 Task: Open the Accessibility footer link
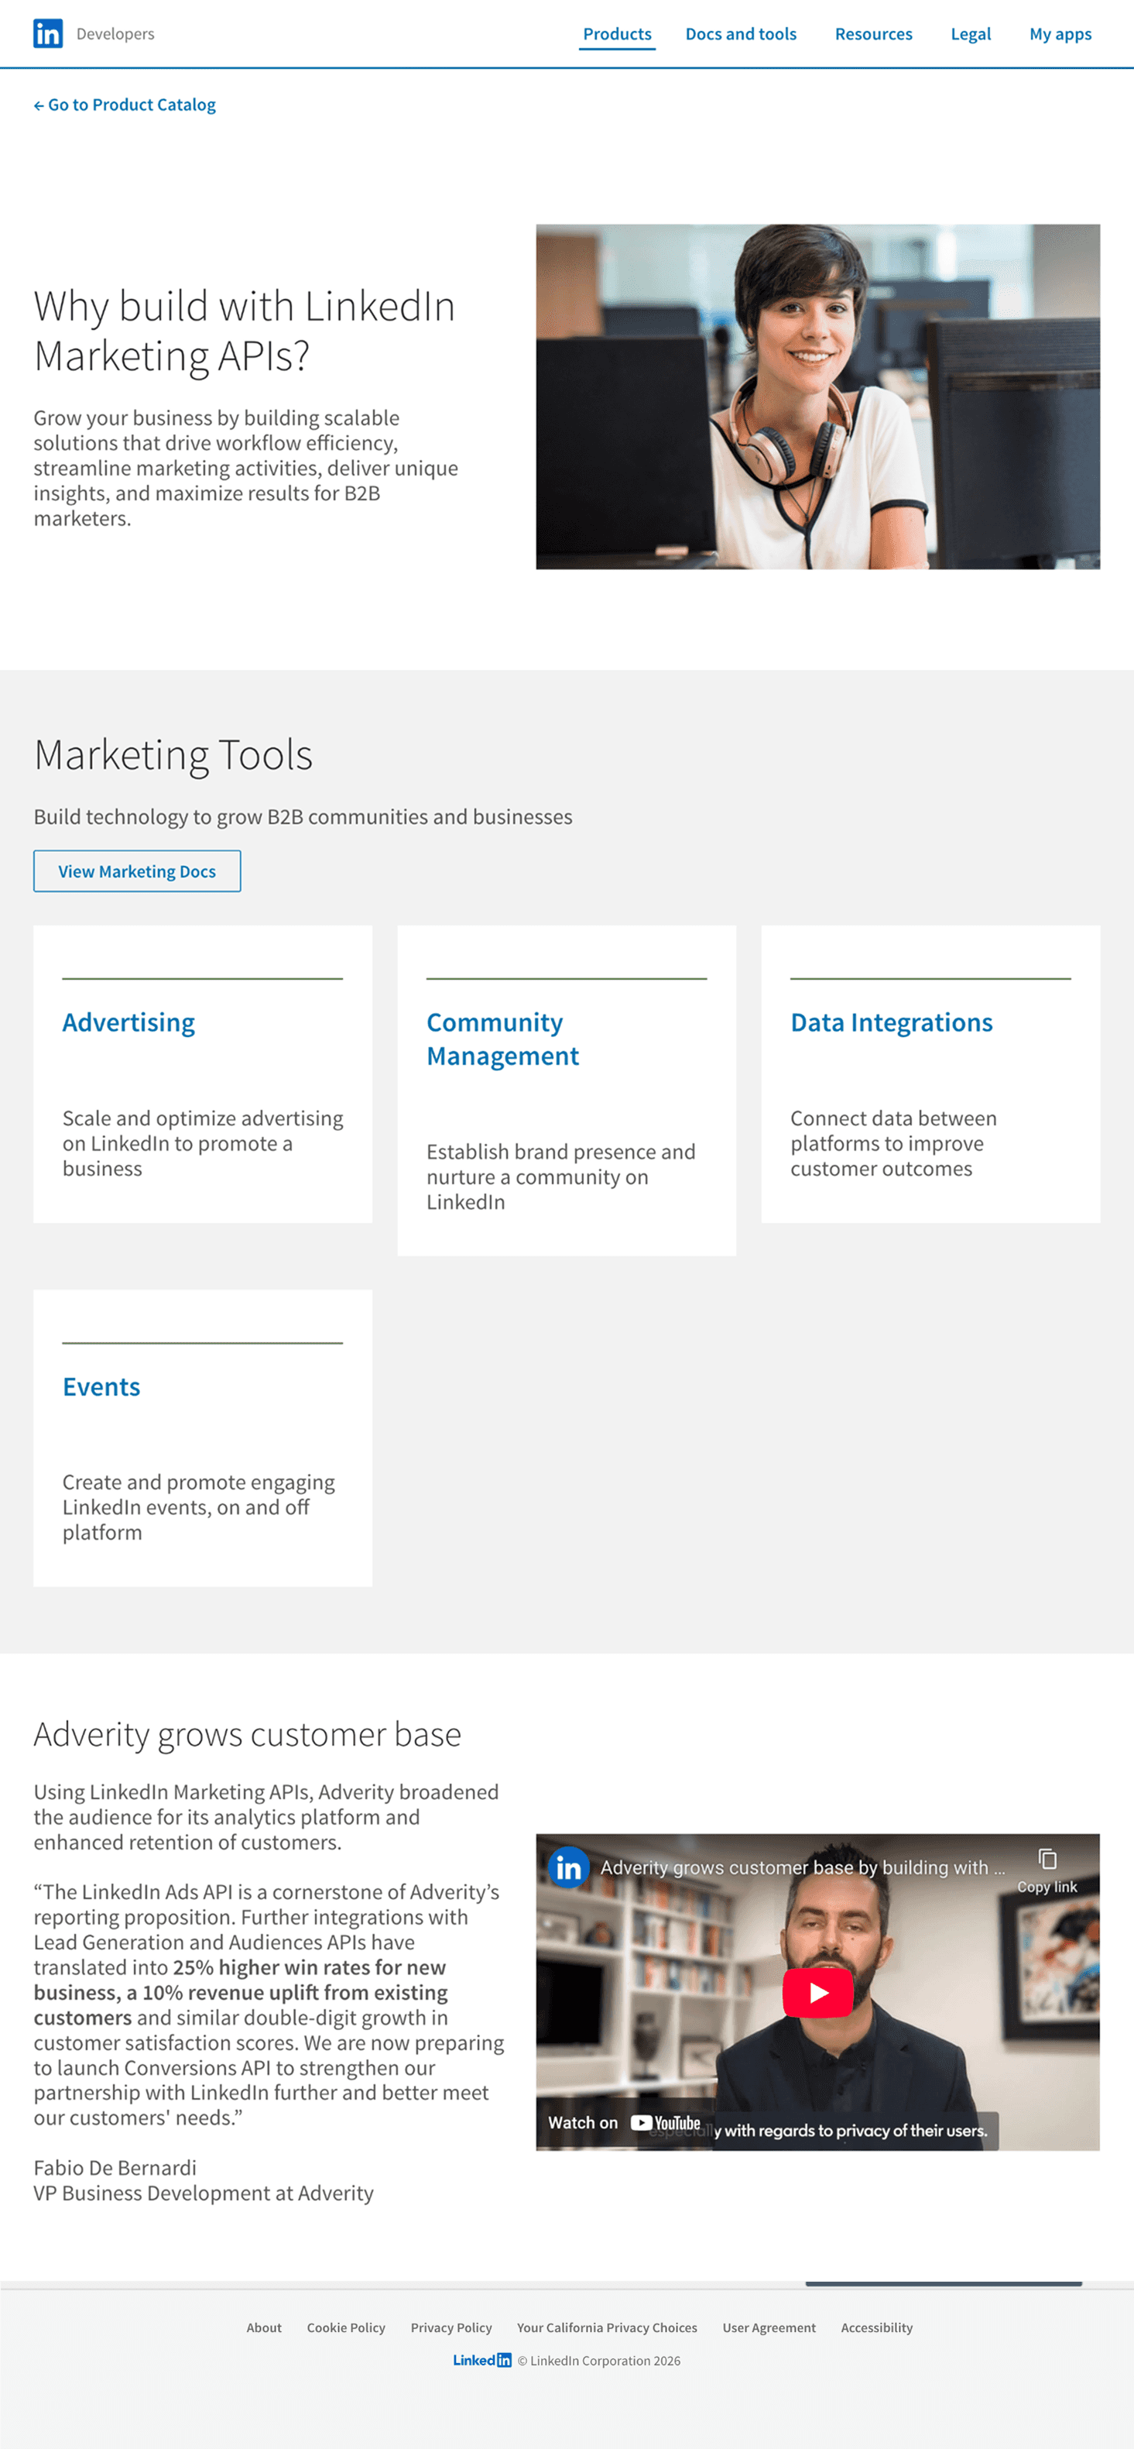click(876, 2327)
